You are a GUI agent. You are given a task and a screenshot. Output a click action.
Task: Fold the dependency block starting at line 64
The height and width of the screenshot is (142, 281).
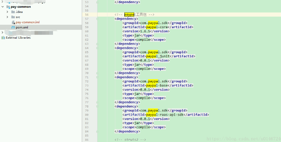97,48
